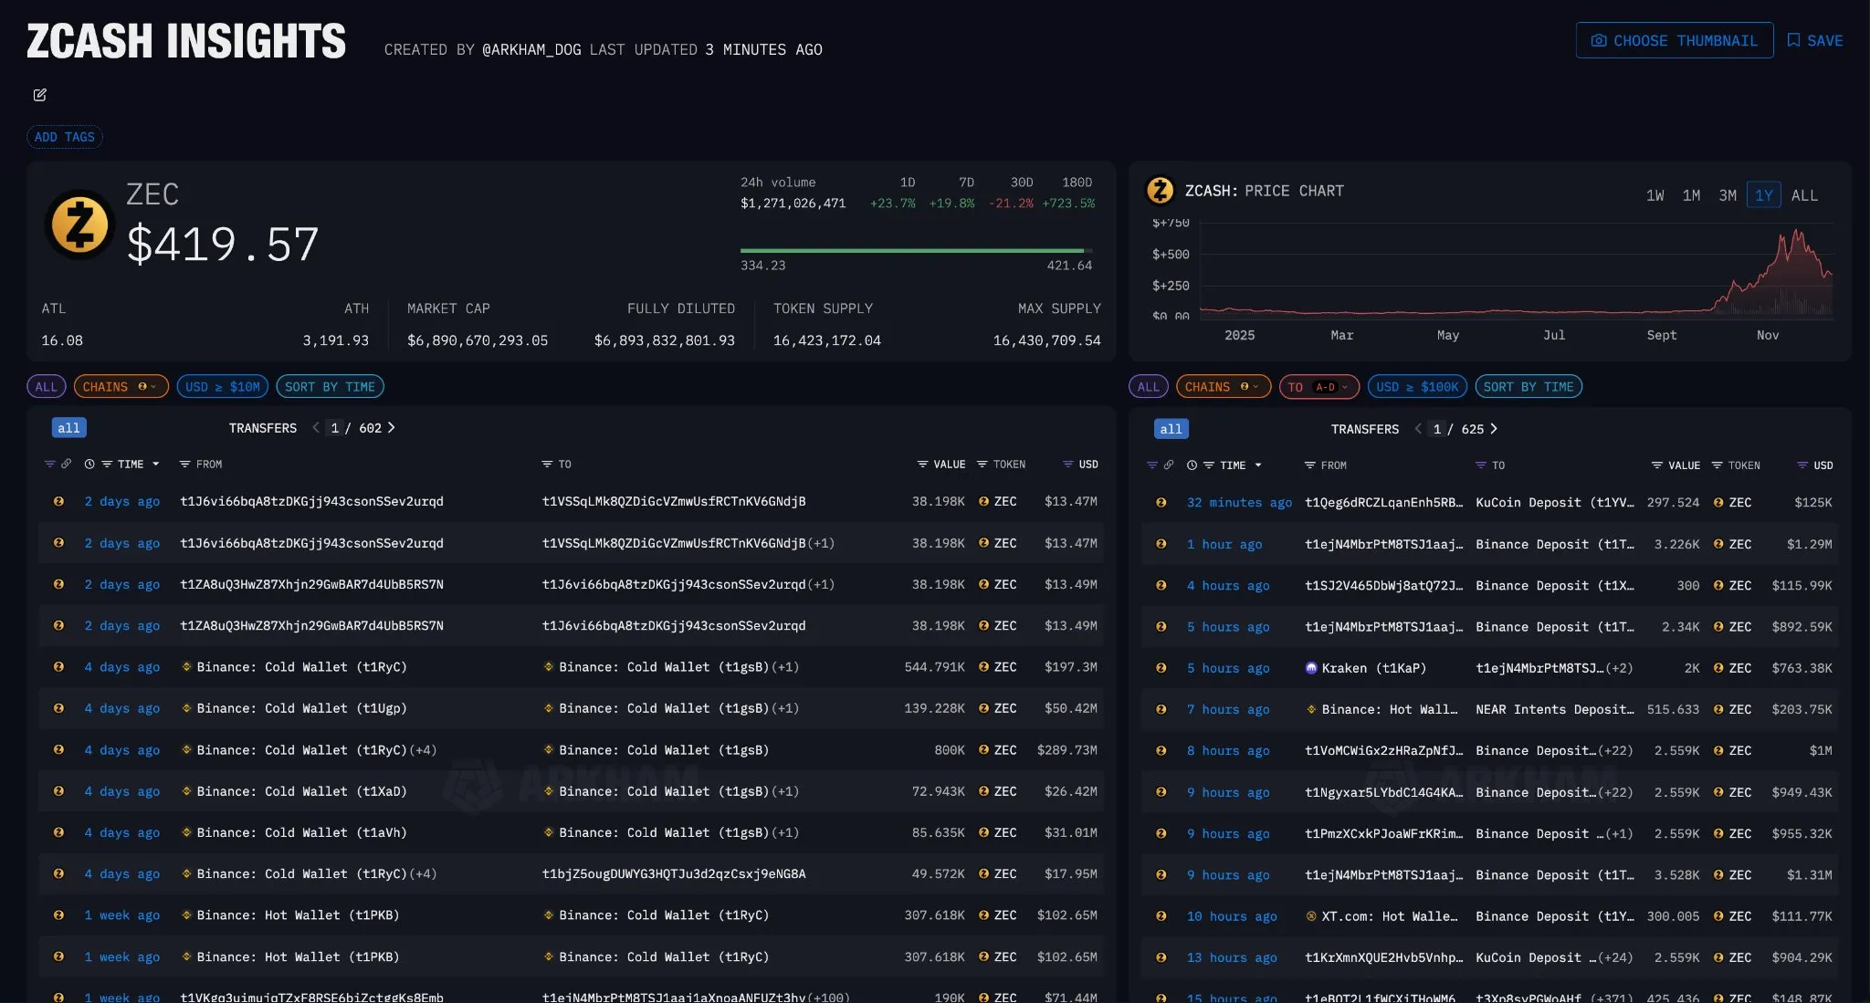Expand the TIME sort dropdown in left table

(156, 465)
